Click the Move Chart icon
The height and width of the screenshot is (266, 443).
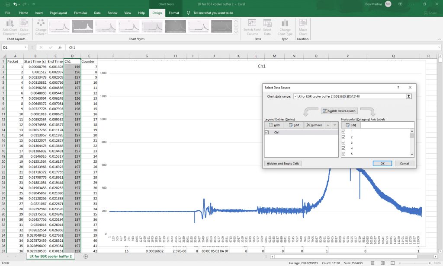click(303, 28)
